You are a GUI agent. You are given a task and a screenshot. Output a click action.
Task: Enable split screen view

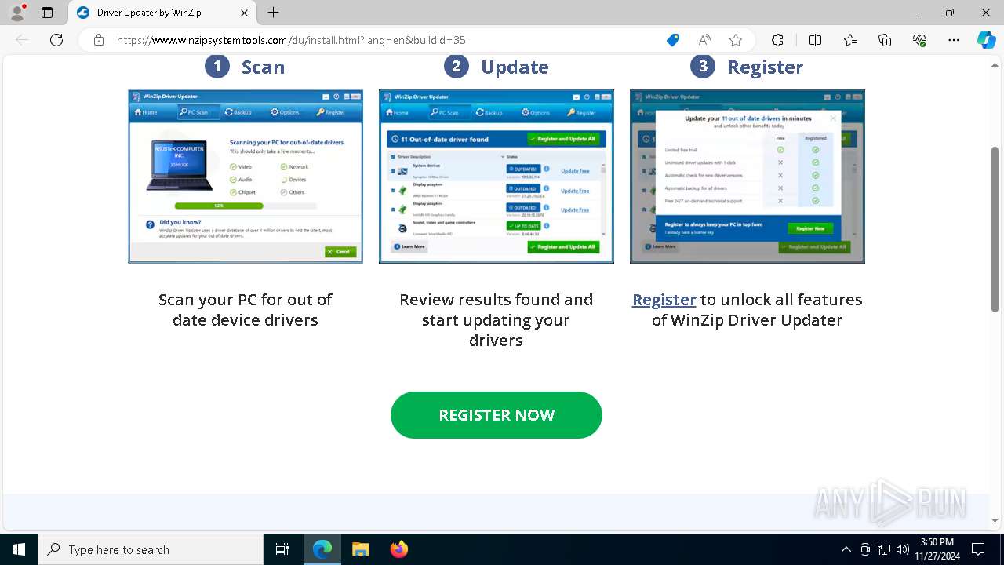815,40
